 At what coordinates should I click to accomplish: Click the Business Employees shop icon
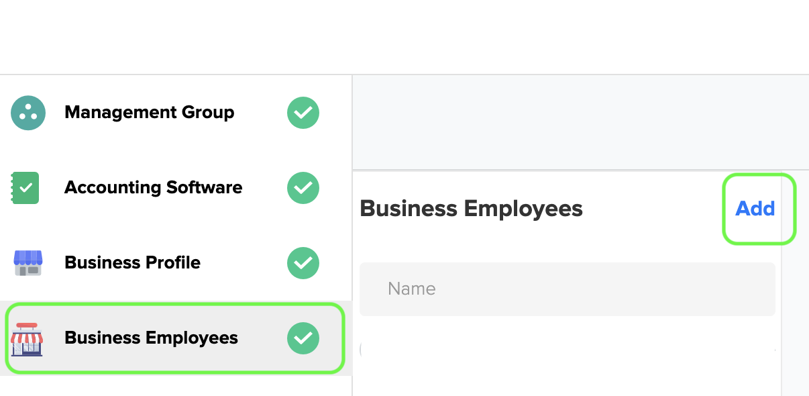tap(28, 338)
